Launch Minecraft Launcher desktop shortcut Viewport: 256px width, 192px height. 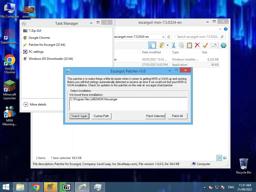(10, 90)
